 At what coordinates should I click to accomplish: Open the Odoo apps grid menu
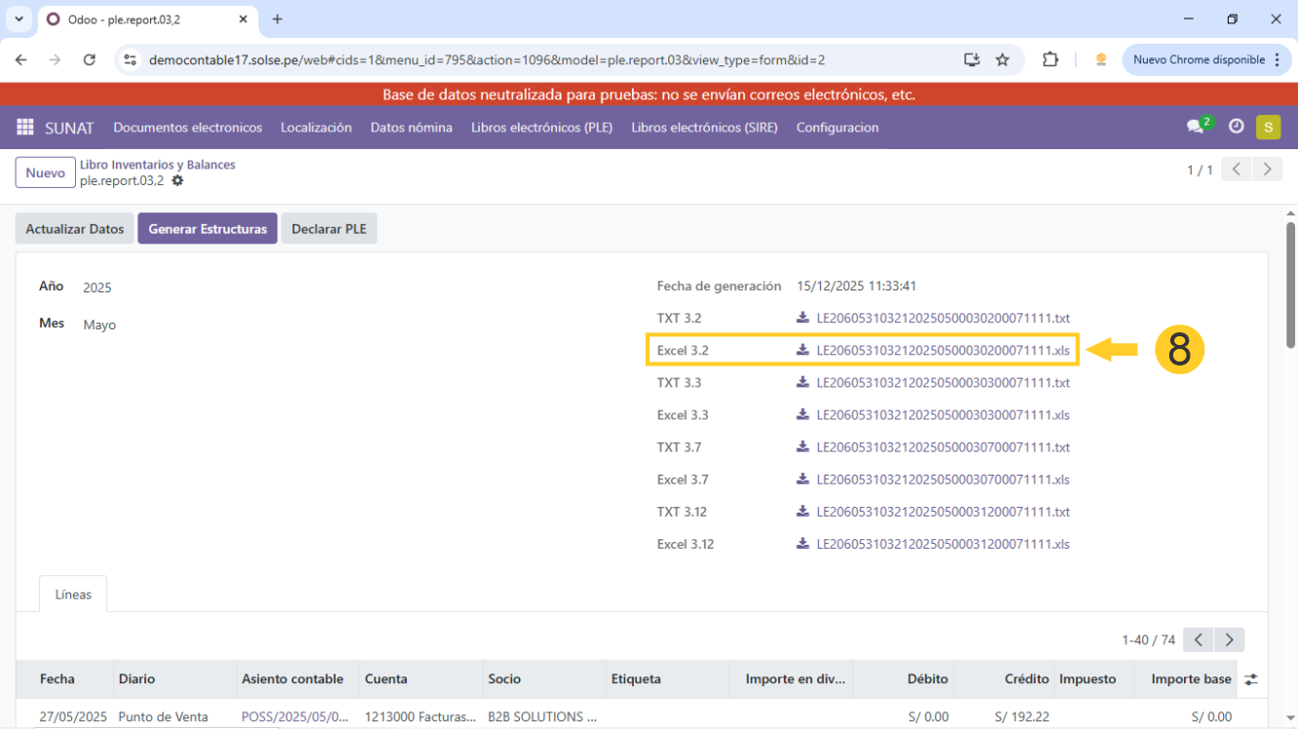[25, 128]
